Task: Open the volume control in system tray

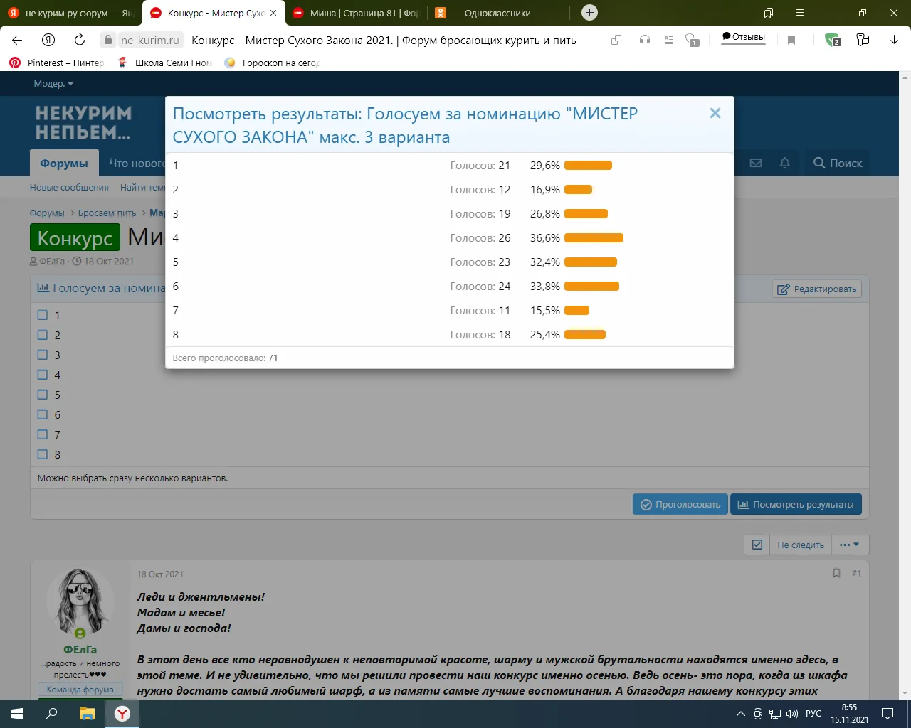Action: point(791,714)
